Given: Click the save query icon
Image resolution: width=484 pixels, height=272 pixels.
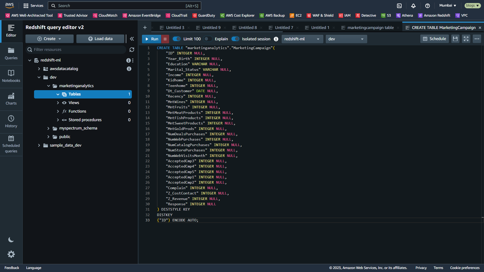Looking at the screenshot, I should (455, 39).
